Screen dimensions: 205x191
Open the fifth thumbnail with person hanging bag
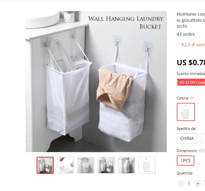pyautogui.click(x=127, y=165)
